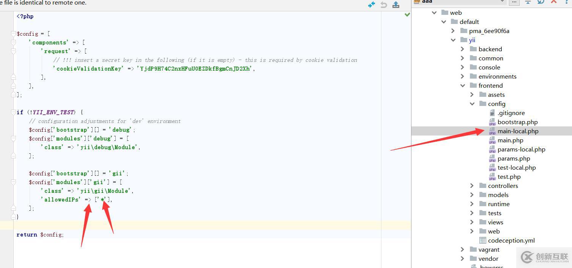Fold the 'components' array in the gutter

(13, 43)
